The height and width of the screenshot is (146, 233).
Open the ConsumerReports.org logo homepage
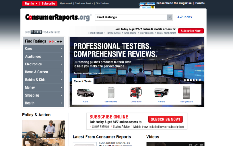click(58, 18)
